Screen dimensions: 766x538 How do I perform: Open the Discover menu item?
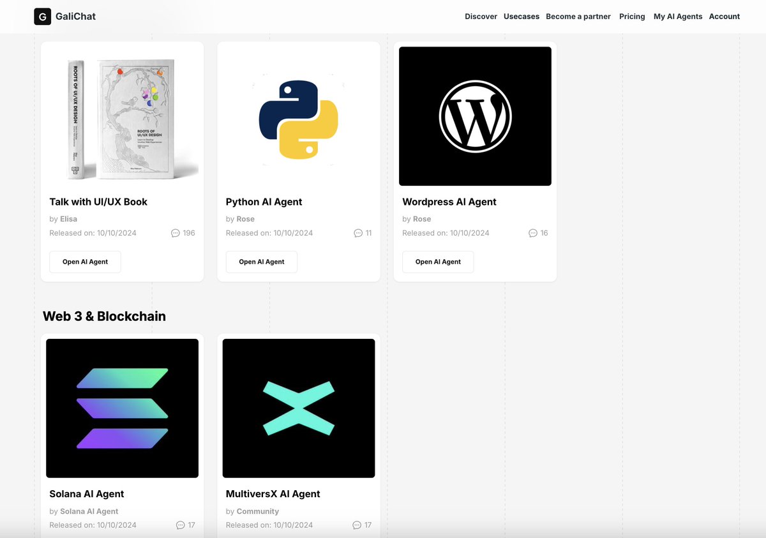coord(481,17)
